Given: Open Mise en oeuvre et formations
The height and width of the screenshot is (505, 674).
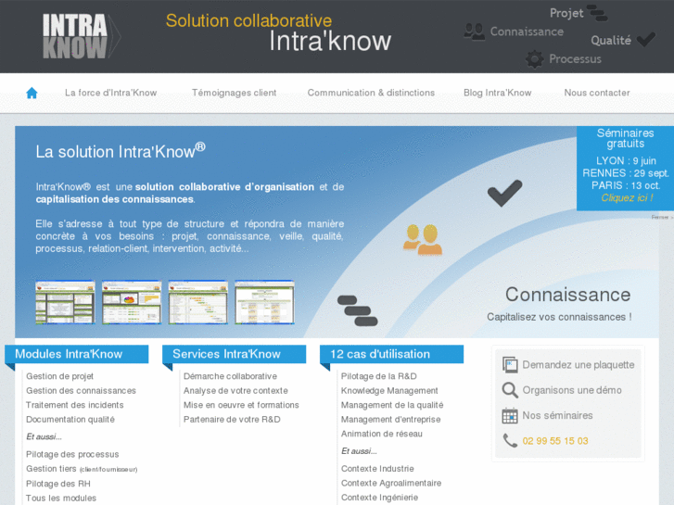Looking at the screenshot, I should click(241, 405).
